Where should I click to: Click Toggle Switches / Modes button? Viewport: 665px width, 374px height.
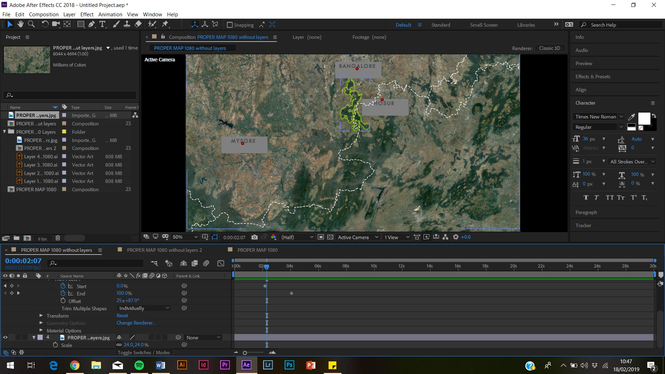click(x=144, y=353)
